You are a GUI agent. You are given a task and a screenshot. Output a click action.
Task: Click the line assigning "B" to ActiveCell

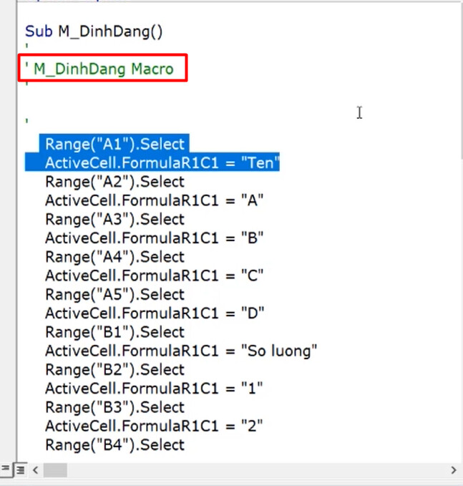coord(155,238)
